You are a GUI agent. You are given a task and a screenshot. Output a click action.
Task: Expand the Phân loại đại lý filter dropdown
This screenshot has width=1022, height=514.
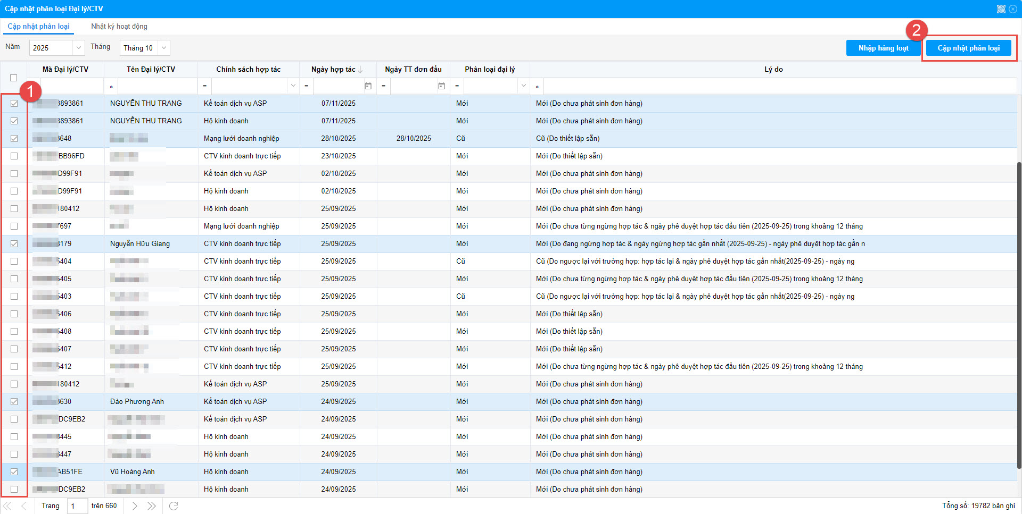(x=524, y=86)
